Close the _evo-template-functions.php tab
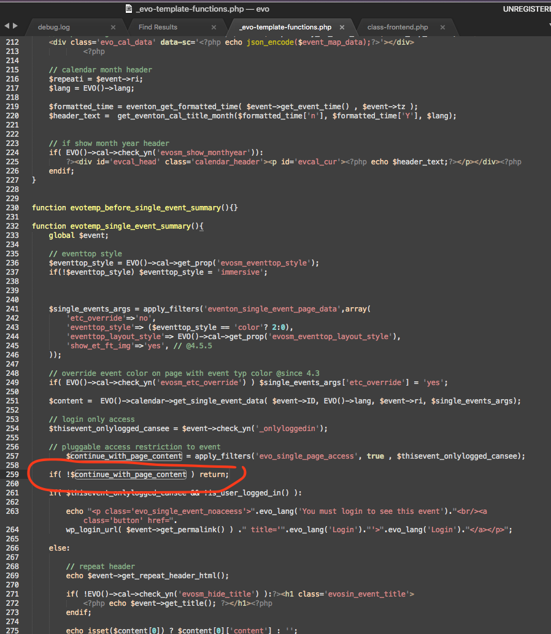The height and width of the screenshot is (634, 551). tap(342, 27)
